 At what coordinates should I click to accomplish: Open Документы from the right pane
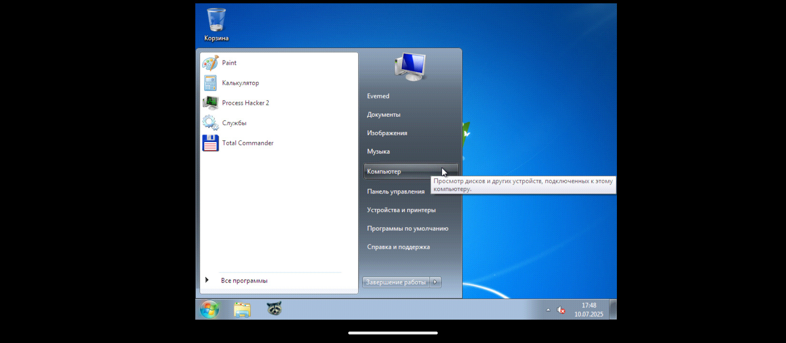coord(383,115)
